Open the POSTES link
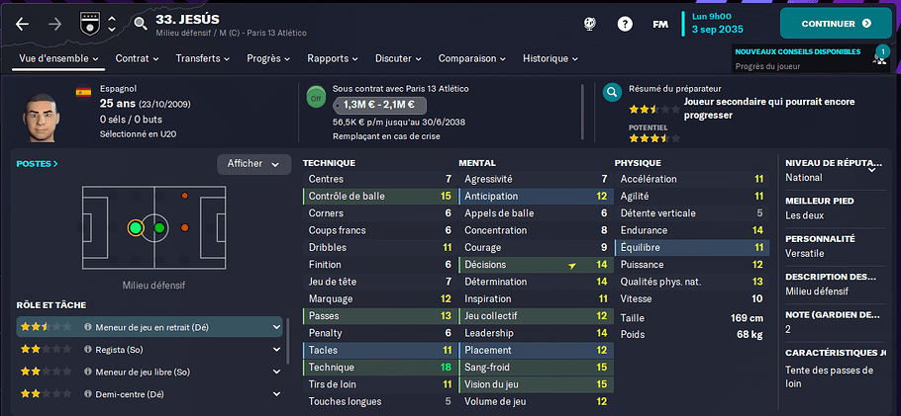 click(x=38, y=163)
